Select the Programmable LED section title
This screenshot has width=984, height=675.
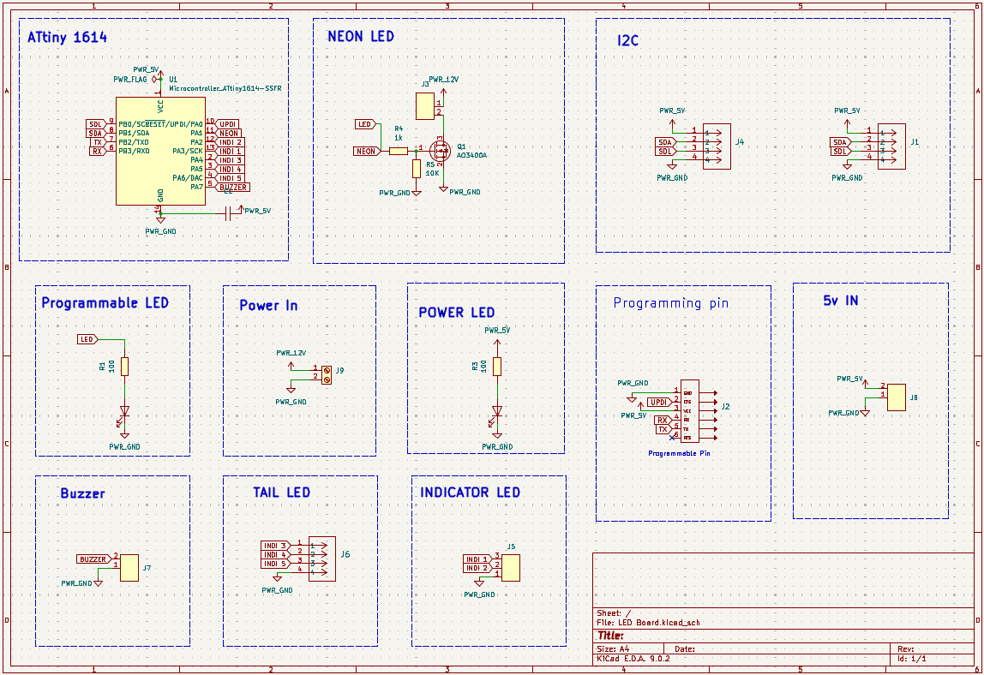[105, 303]
